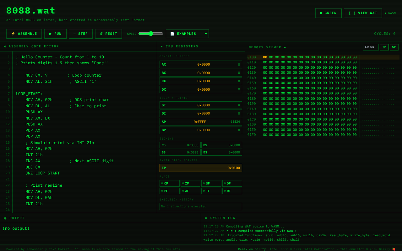Open the EXAMPLES dropdown chevron

(x=205, y=34)
